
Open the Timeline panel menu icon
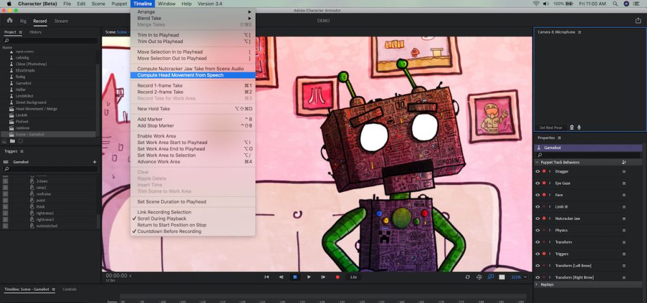click(53, 289)
